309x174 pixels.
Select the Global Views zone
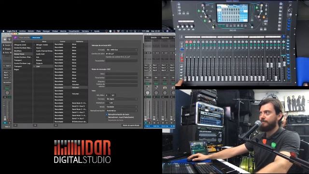click(x=23, y=54)
